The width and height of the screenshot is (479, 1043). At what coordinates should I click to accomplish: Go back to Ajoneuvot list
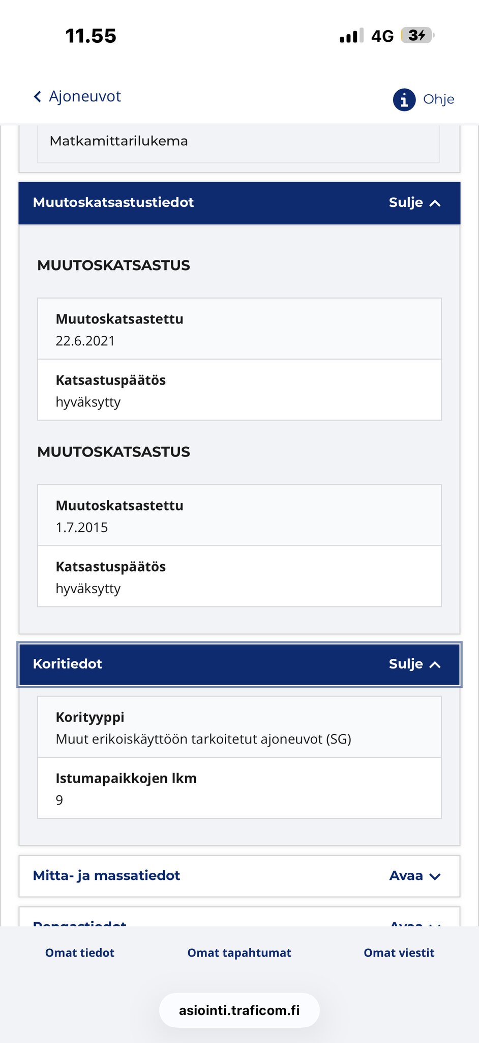85,96
